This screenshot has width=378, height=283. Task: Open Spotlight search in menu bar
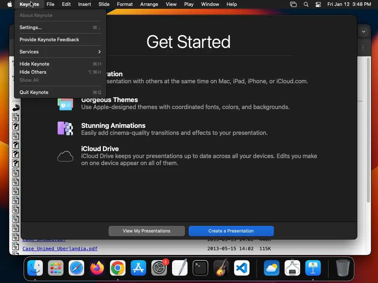click(x=306, y=4)
